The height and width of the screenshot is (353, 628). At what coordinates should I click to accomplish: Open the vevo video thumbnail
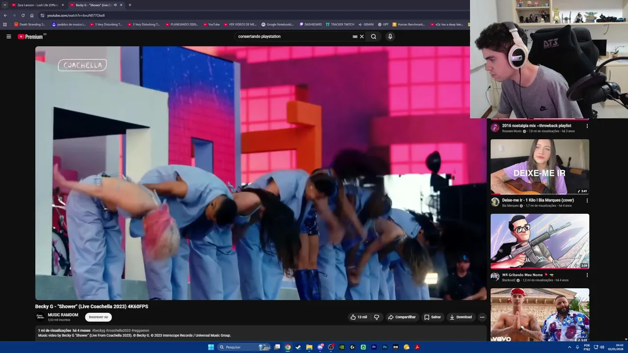pyautogui.click(x=540, y=315)
